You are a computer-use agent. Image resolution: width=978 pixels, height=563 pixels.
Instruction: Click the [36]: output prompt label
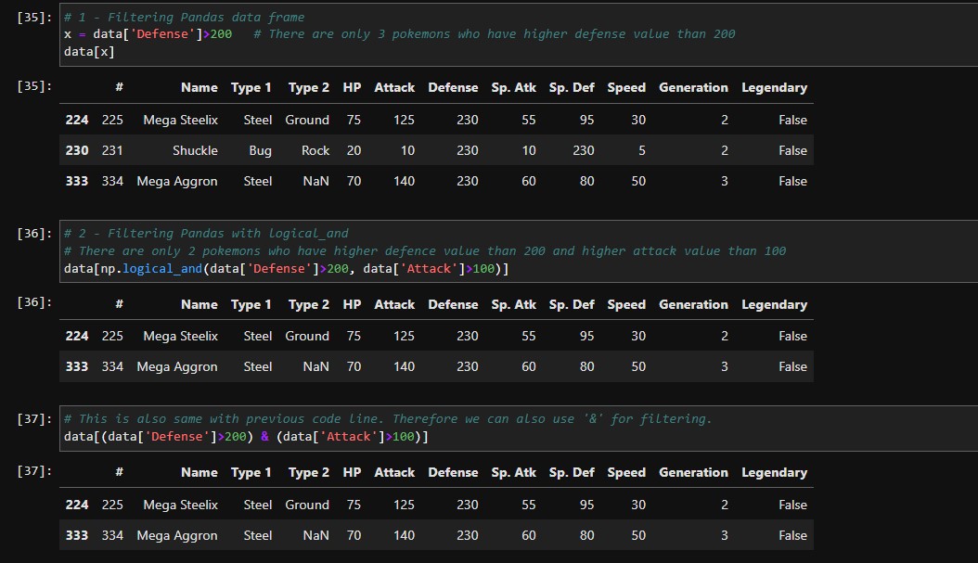coord(34,302)
